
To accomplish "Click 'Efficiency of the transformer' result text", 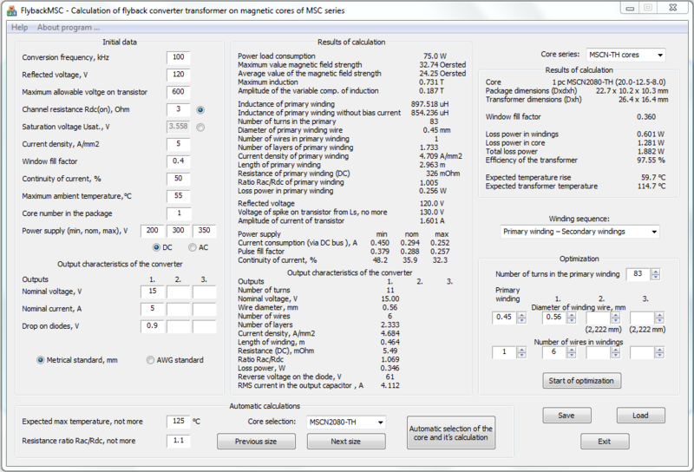I will click(532, 160).
